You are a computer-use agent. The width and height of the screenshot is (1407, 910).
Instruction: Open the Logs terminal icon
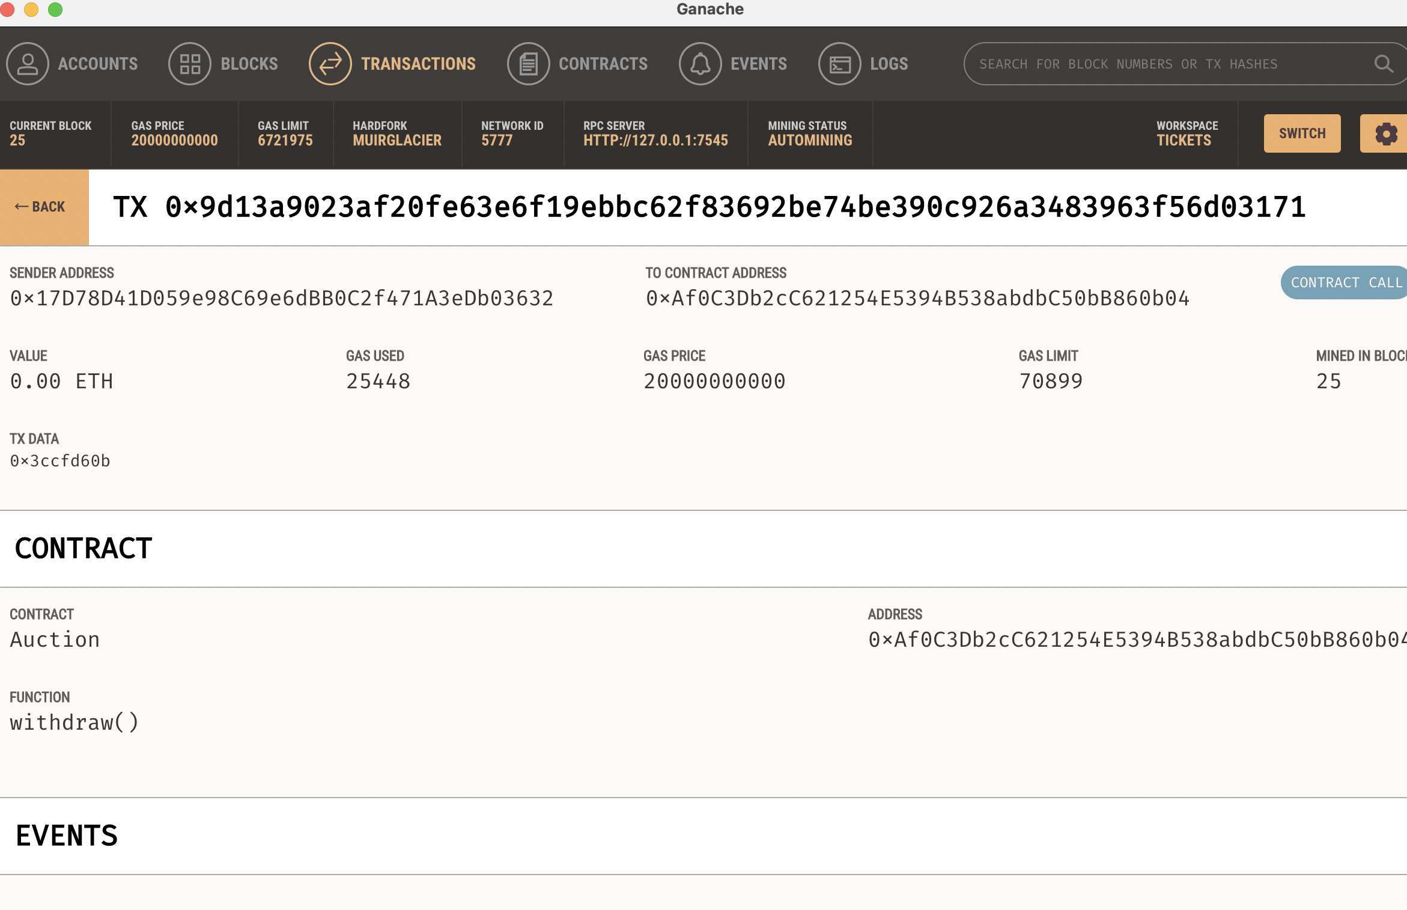click(840, 64)
